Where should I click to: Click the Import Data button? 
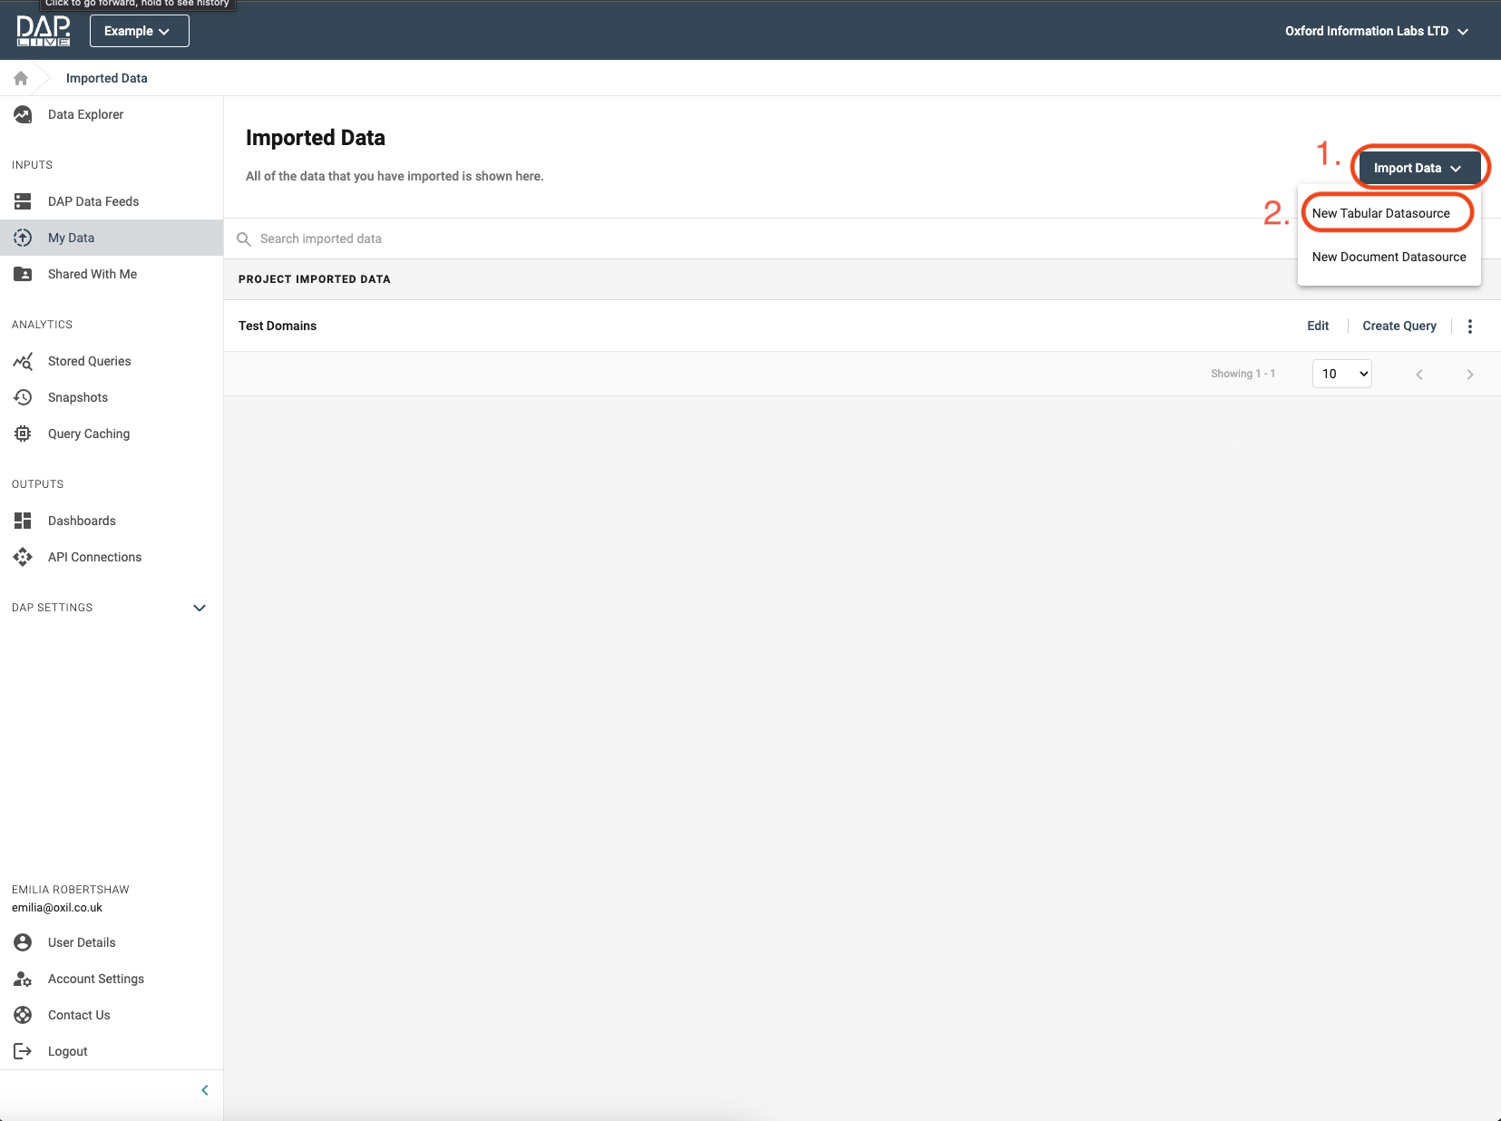(1418, 168)
